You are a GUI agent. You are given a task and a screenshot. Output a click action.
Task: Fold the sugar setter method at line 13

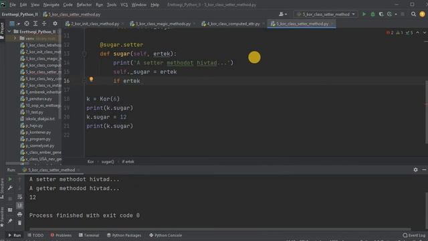click(84, 54)
